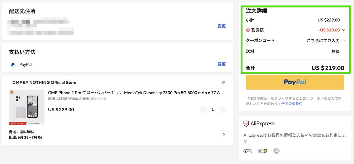The height and width of the screenshot is (164, 354).
Task: Open the CMF BY NOTHING Official Store name
Action: pos(44,83)
